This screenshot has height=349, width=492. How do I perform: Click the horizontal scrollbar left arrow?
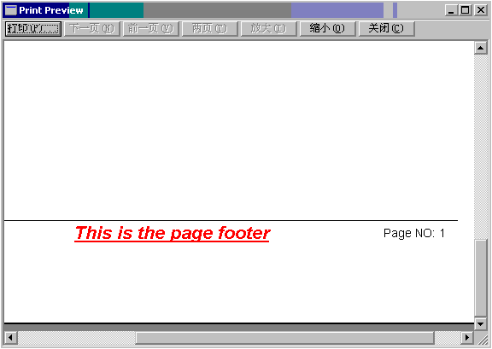click(10, 338)
